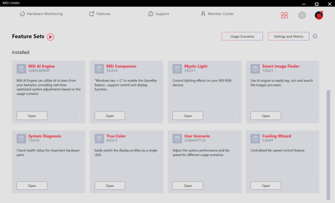Click the Cooling Wizard layers icon
Viewport: 335px width, 203px height.
(x=255, y=139)
